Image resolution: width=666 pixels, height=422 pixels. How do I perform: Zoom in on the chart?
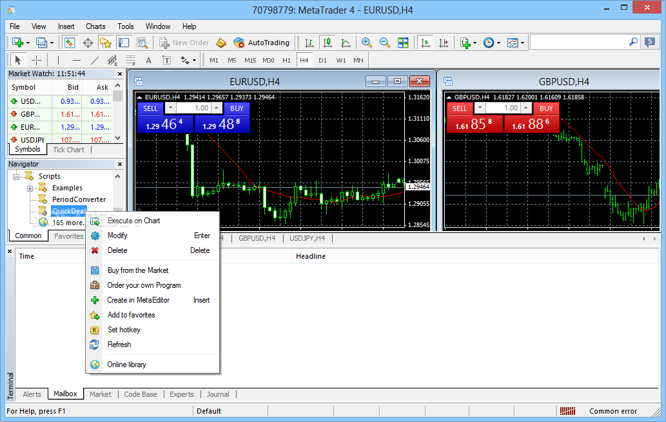(367, 43)
